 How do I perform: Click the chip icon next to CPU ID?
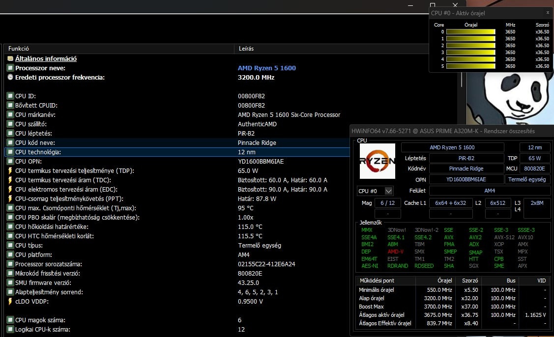[10, 96]
